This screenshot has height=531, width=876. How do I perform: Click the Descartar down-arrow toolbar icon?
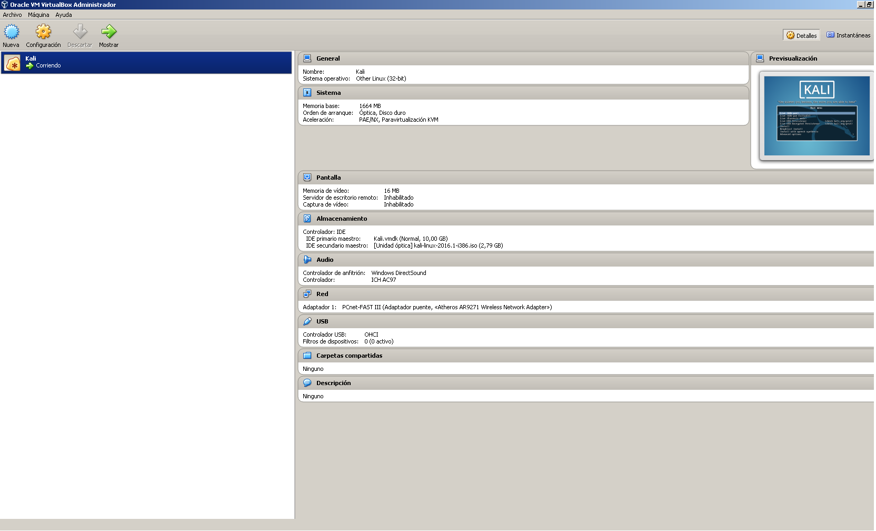click(x=80, y=32)
